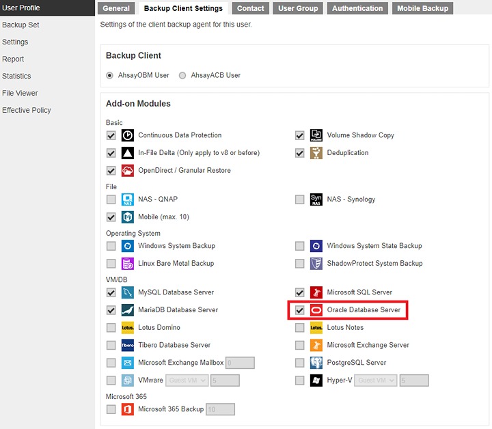The width and height of the screenshot is (492, 429).
Task: Open the VMware Guest VM dropdown
Action: [x=186, y=380]
